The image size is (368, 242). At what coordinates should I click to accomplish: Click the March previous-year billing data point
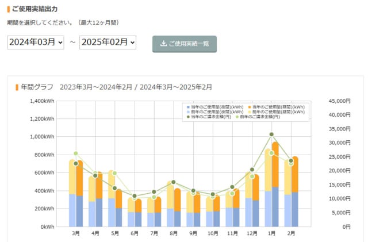pyautogui.click(x=75, y=153)
